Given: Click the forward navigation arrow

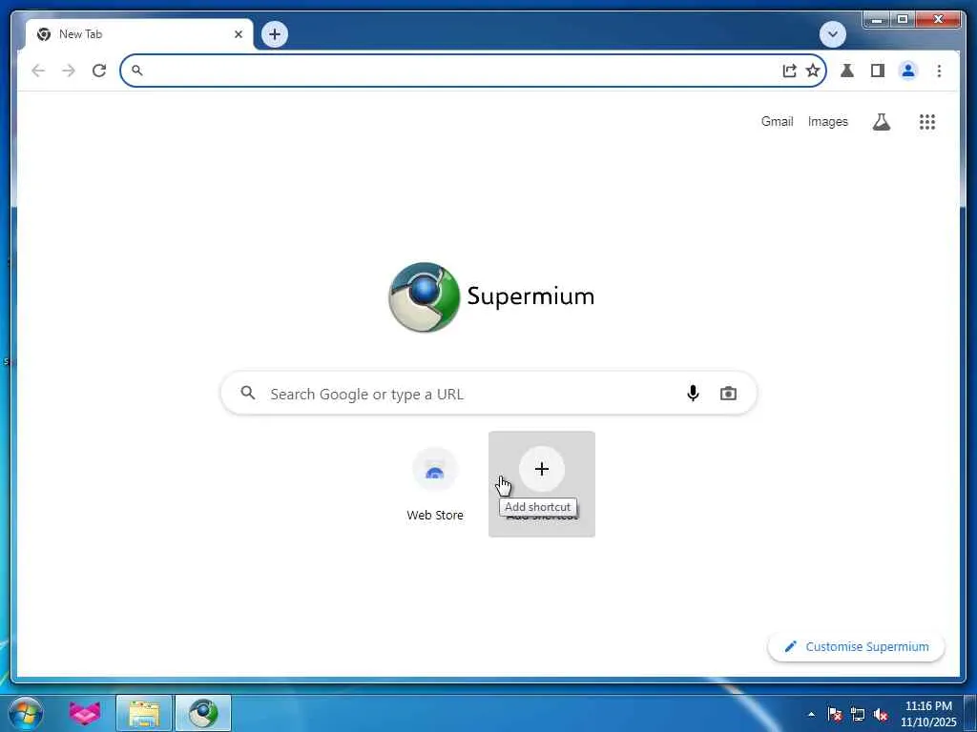Looking at the screenshot, I should (x=69, y=71).
